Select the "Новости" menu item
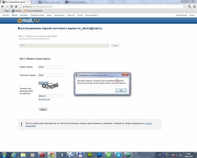 71,15
